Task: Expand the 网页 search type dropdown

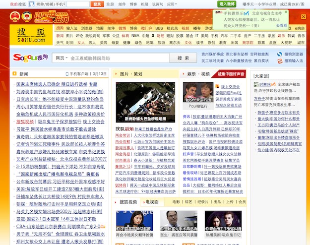Action: [62, 58]
